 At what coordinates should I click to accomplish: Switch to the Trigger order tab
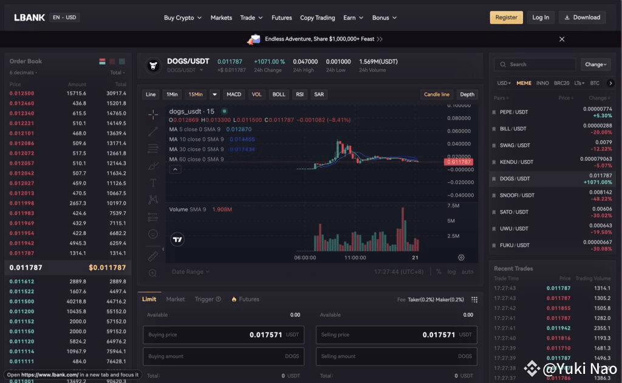pos(208,299)
